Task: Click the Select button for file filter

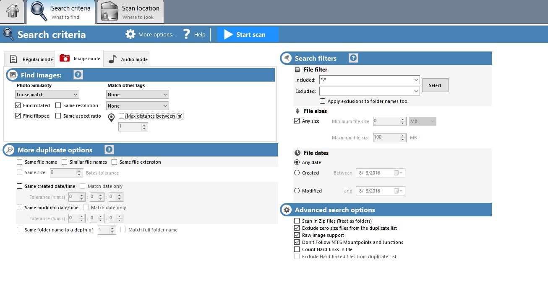Action: [435, 85]
